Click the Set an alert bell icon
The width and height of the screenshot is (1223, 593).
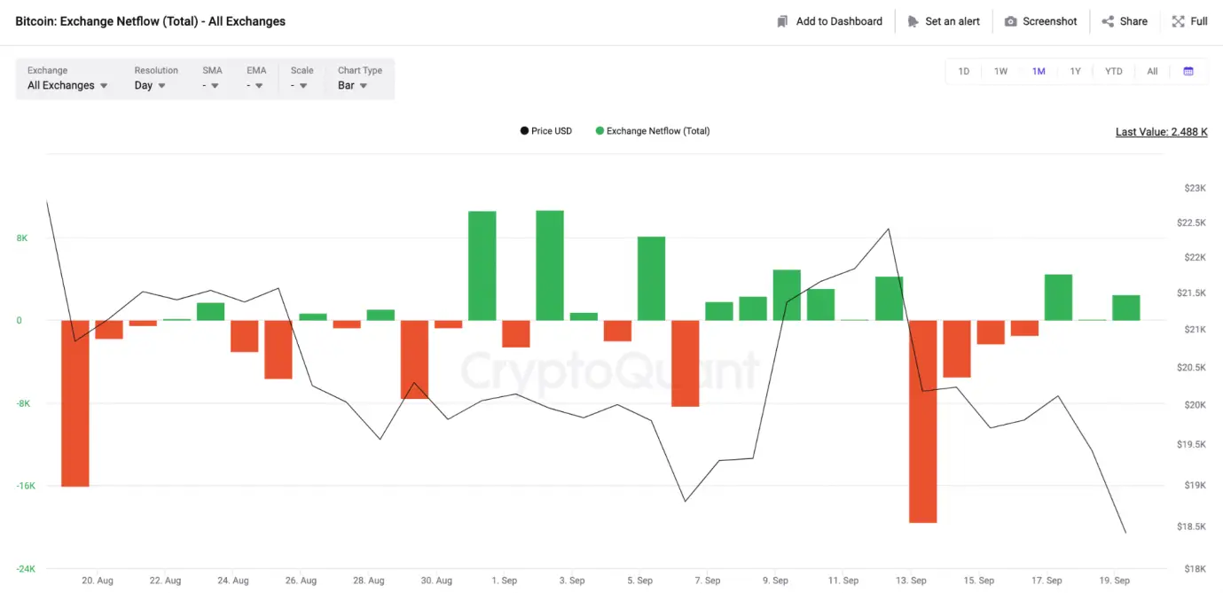pyautogui.click(x=913, y=21)
